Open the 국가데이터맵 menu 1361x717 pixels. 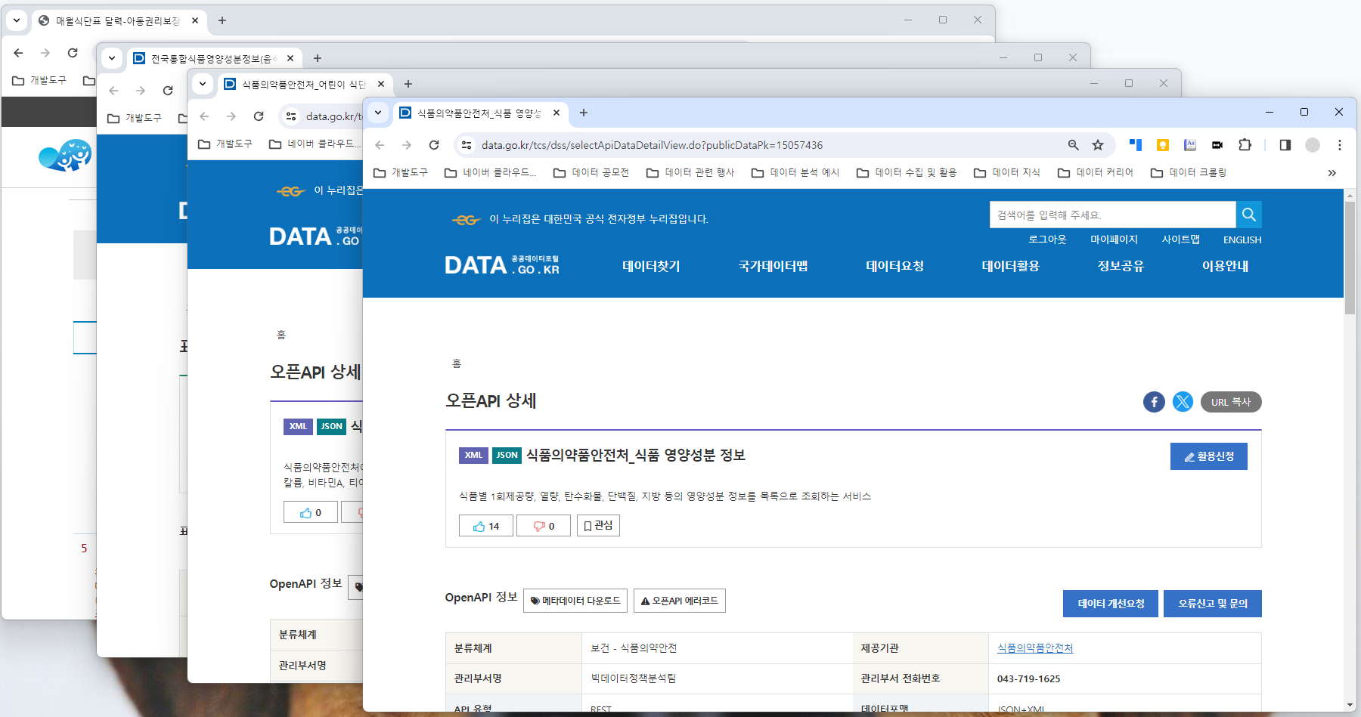773,266
